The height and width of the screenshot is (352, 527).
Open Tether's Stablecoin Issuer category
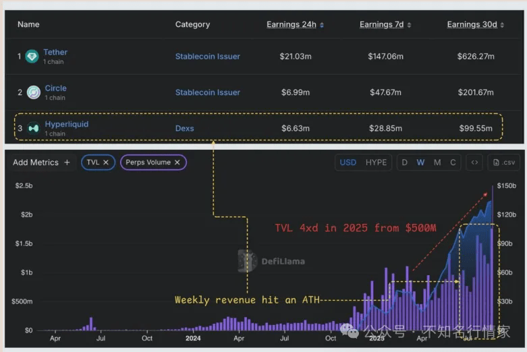(x=208, y=57)
